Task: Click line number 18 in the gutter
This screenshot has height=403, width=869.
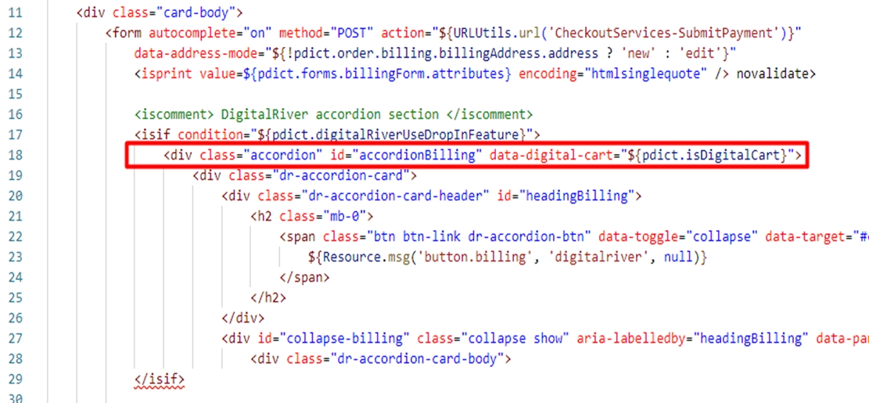Action: point(16,155)
